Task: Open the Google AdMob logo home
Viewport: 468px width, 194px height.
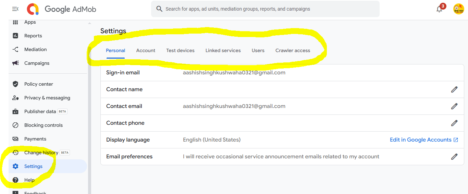Action: 61,9
